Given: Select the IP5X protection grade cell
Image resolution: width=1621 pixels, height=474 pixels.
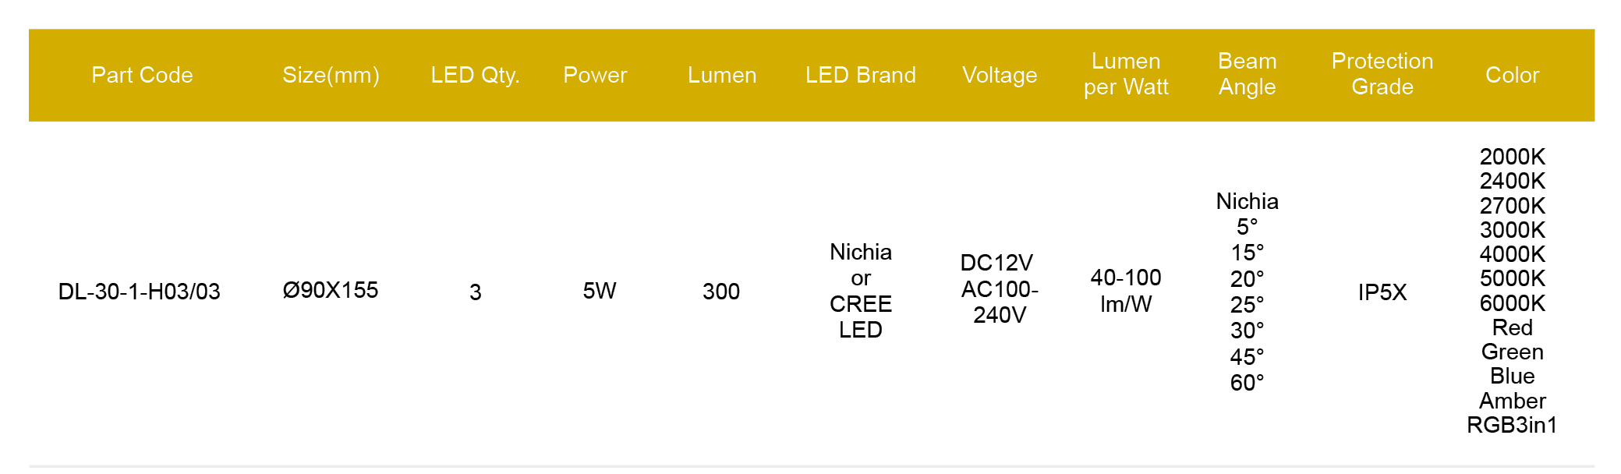Looking at the screenshot, I should [1382, 292].
